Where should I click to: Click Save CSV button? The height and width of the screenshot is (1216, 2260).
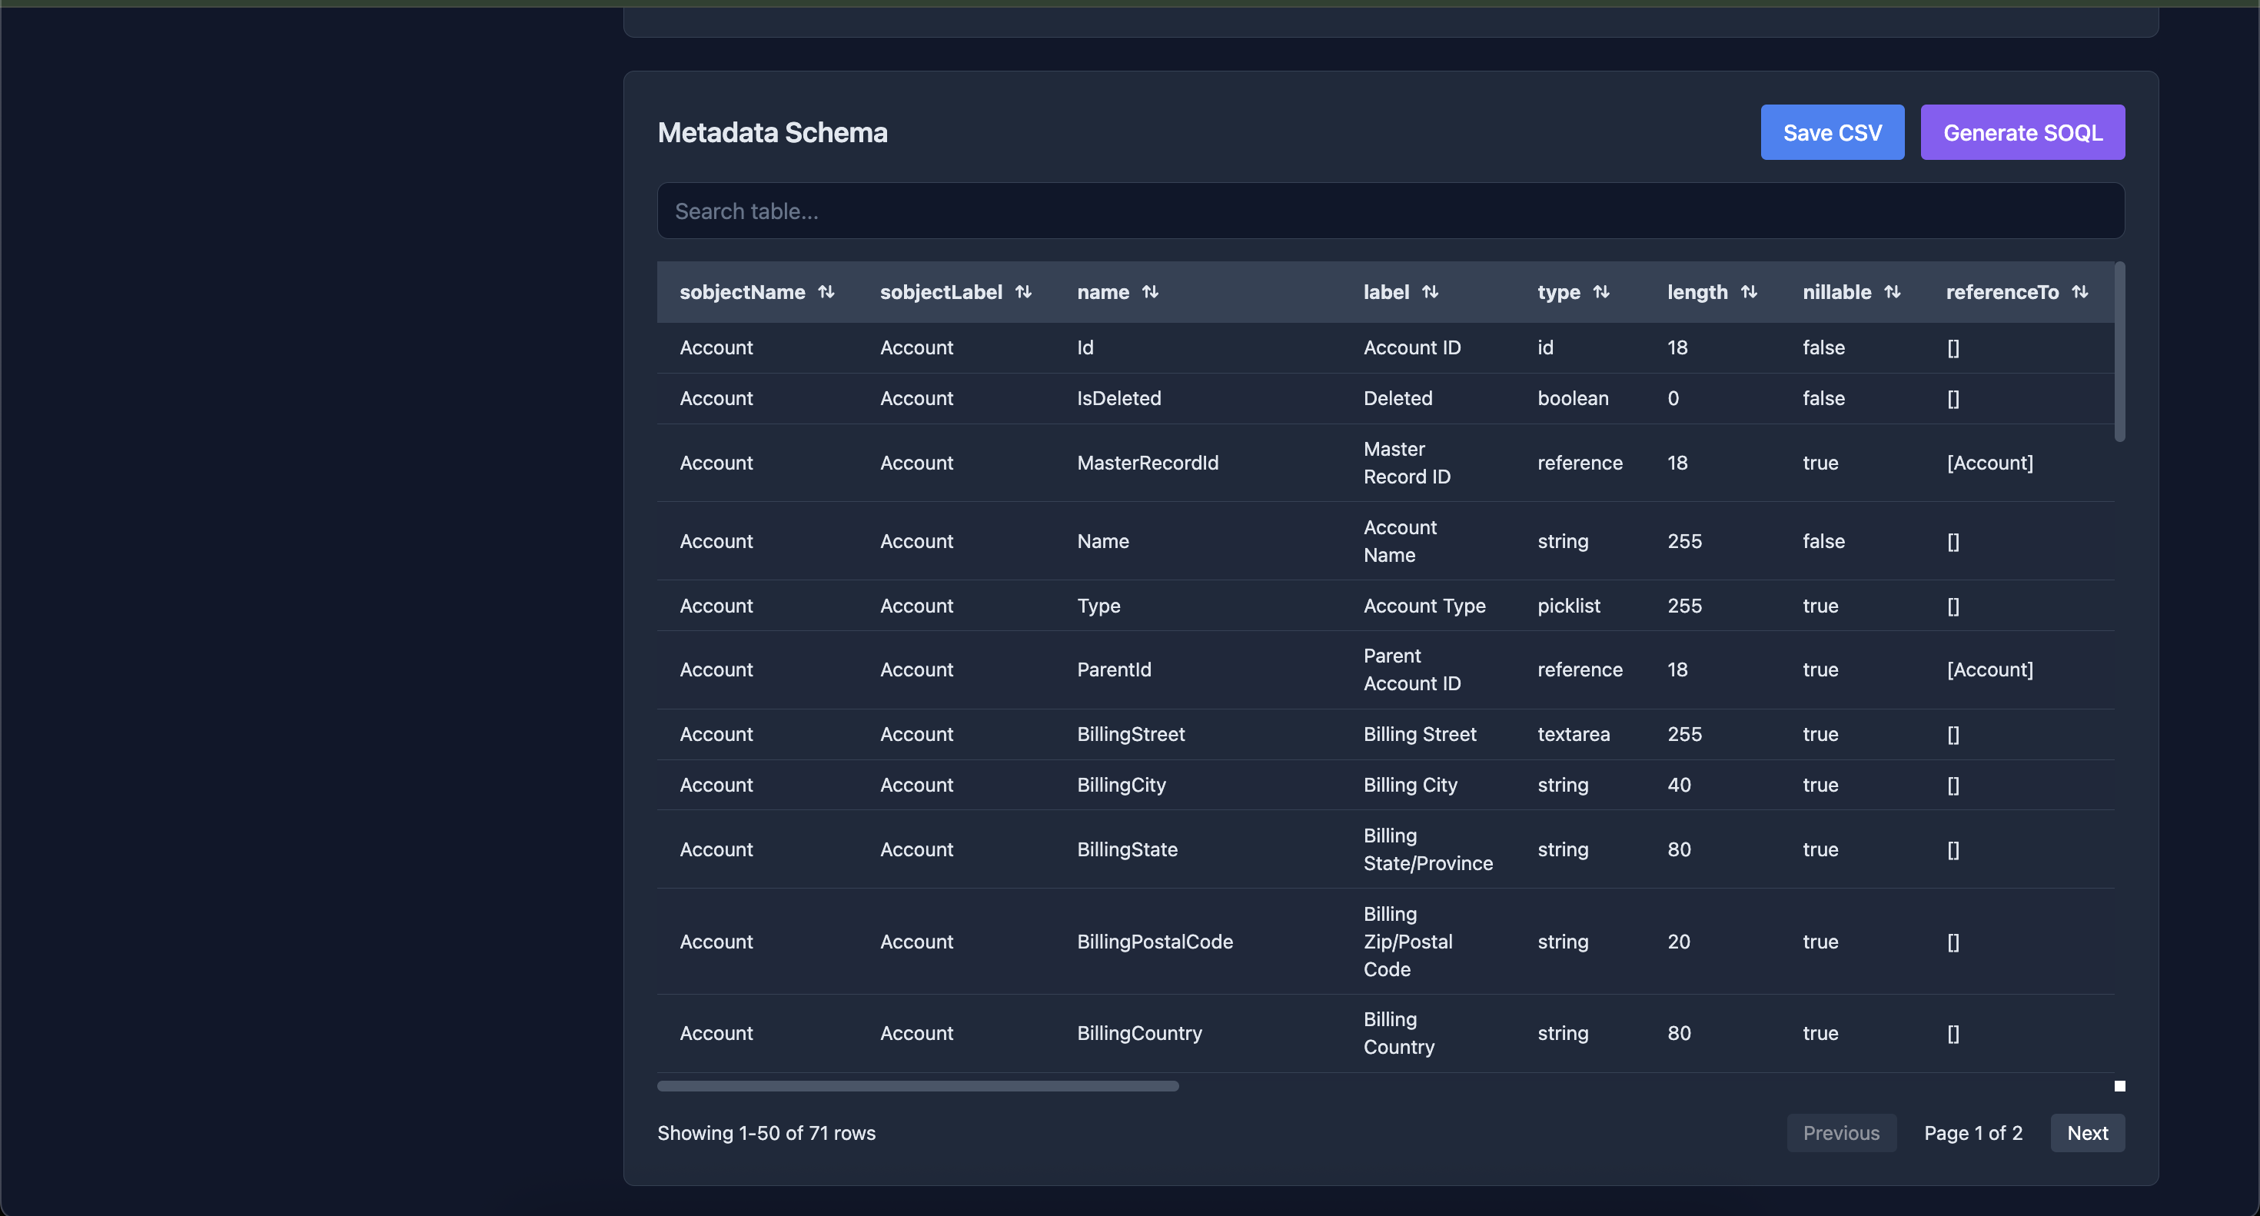[1832, 132]
